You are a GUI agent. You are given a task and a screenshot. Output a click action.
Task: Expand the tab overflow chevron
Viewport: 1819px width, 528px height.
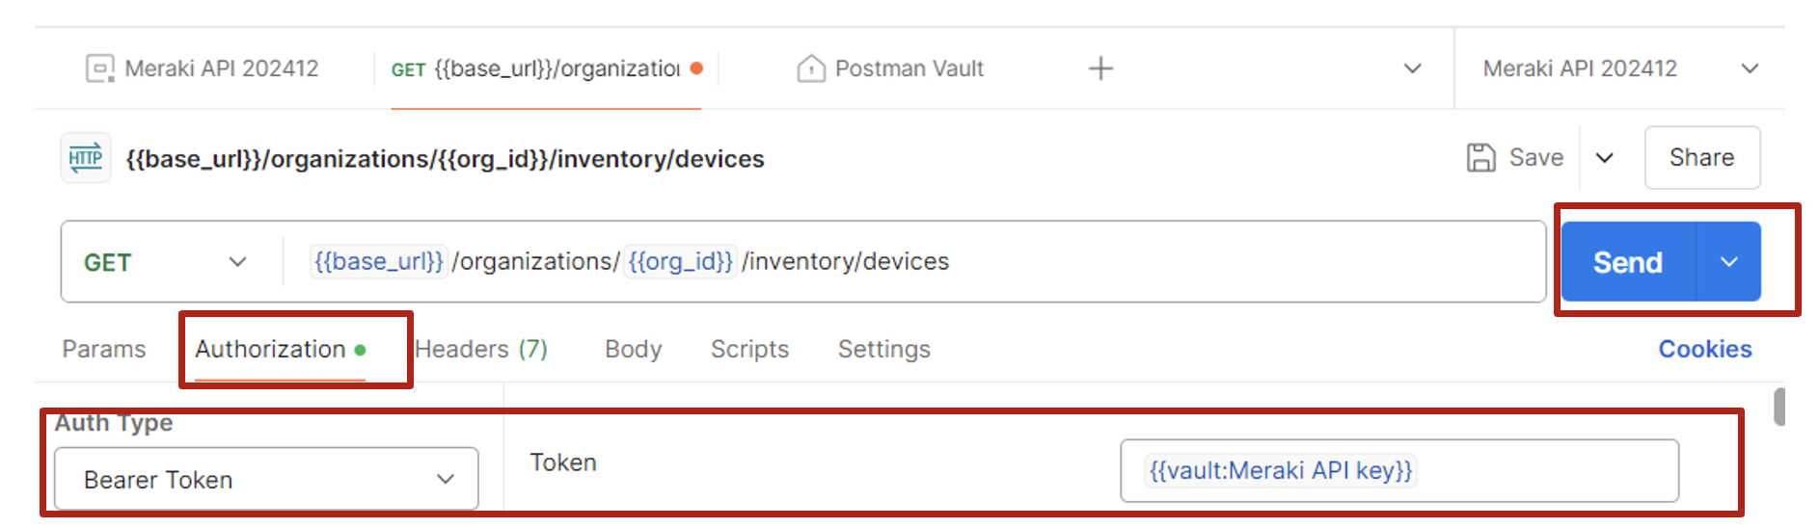coord(1412,68)
